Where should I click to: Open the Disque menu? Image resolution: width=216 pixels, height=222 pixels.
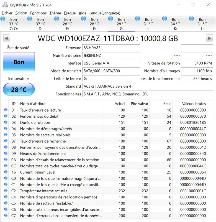point(70,13)
